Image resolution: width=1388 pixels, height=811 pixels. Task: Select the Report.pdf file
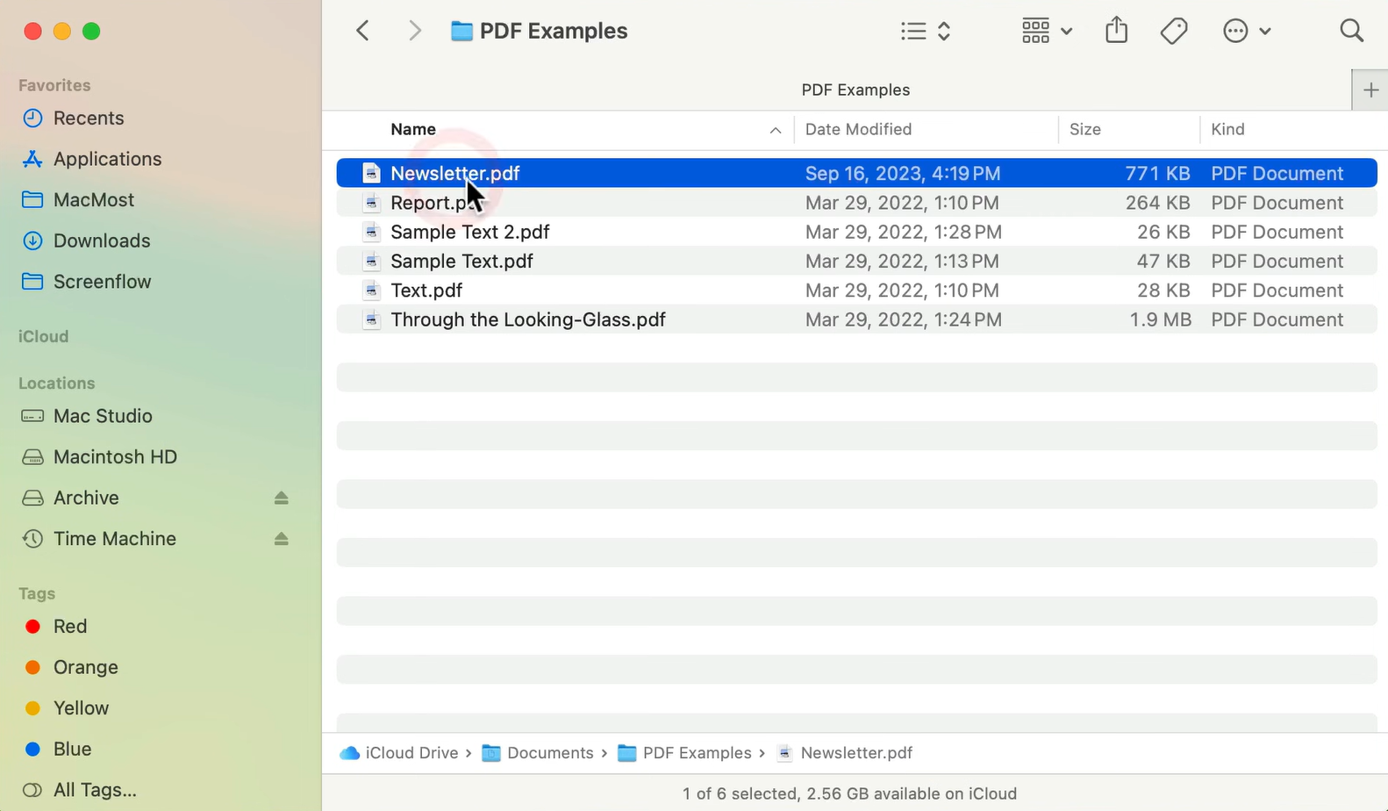pos(856,203)
